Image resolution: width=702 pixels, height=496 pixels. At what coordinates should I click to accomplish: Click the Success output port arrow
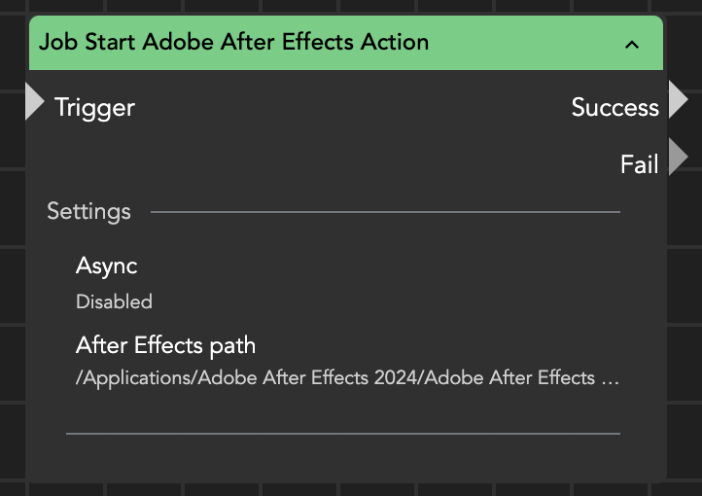click(679, 100)
